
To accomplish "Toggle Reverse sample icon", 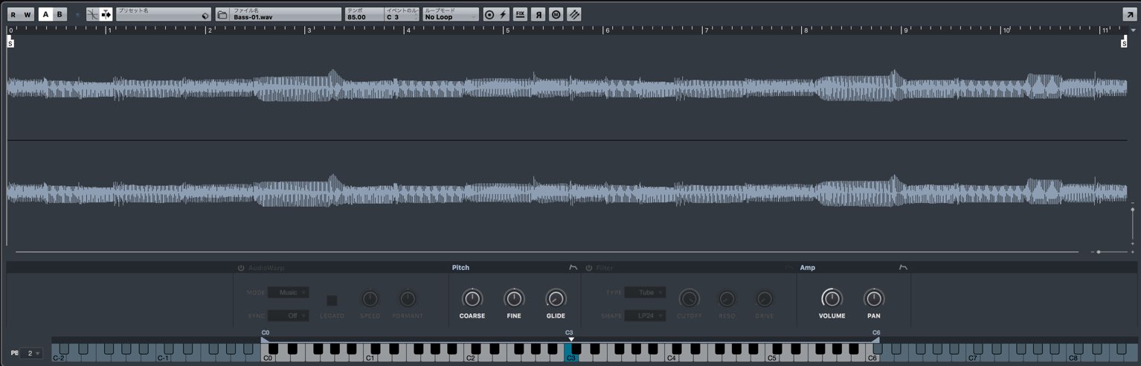I will coord(538,15).
